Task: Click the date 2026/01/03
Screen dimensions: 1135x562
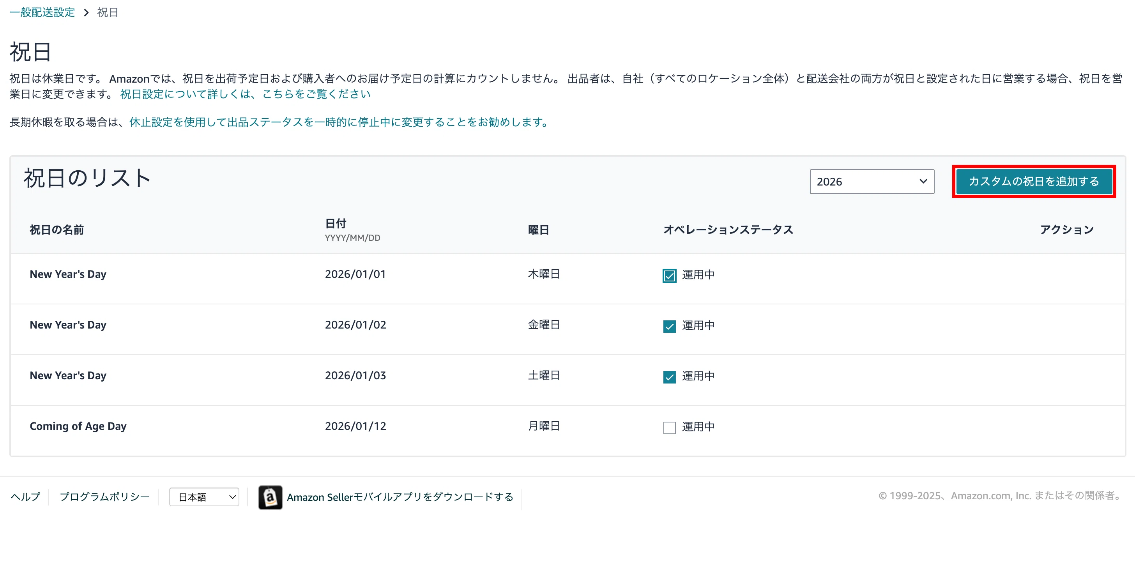Action: tap(355, 375)
